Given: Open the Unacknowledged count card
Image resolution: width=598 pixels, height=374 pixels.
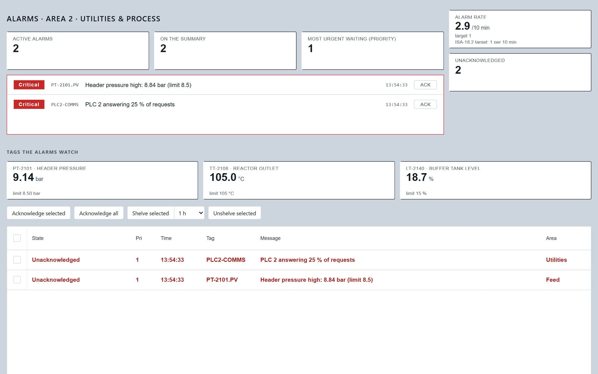Looking at the screenshot, I should (x=520, y=72).
